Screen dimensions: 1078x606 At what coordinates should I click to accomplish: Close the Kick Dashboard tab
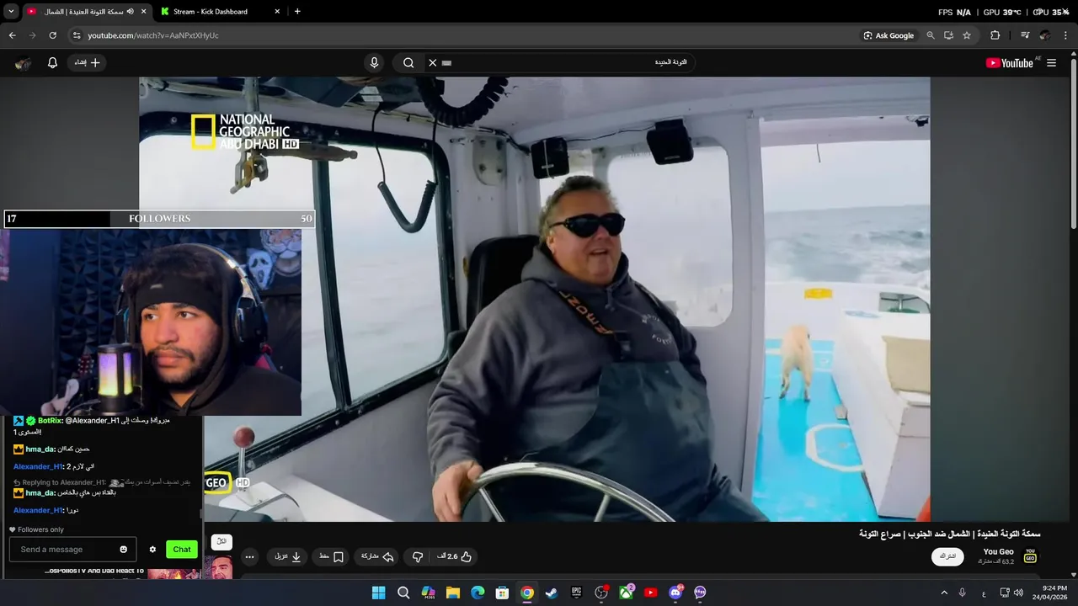(x=277, y=12)
